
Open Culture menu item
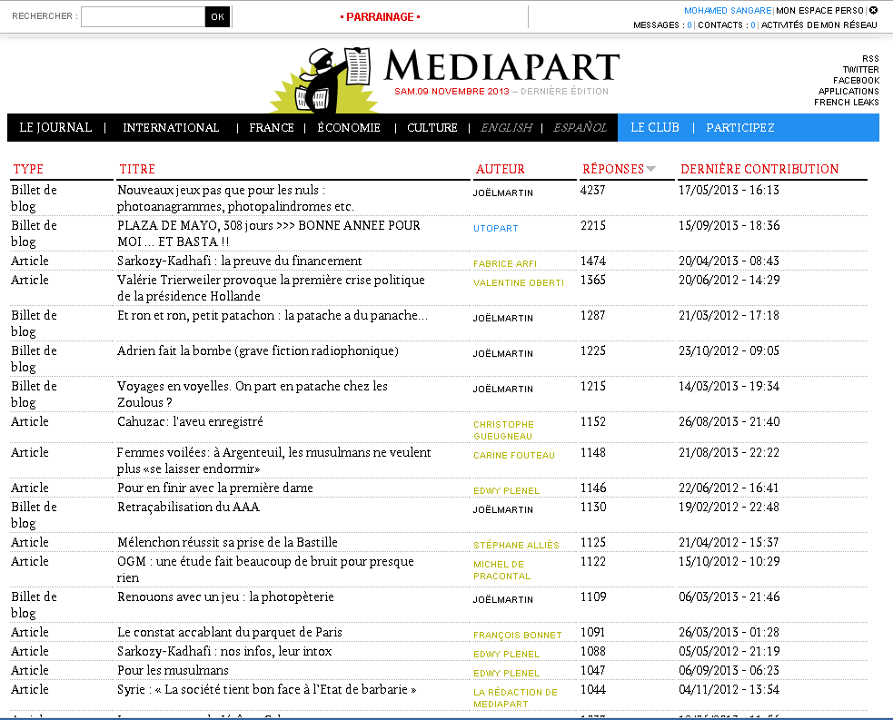coord(432,127)
